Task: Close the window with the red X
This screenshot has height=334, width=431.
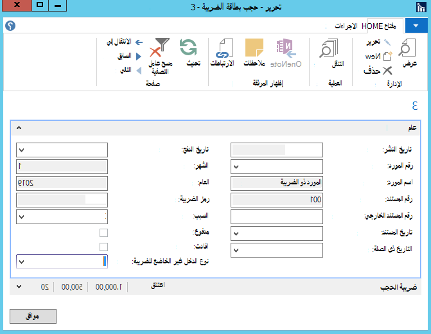Action: pyautogui.click(x=17, y=5)
